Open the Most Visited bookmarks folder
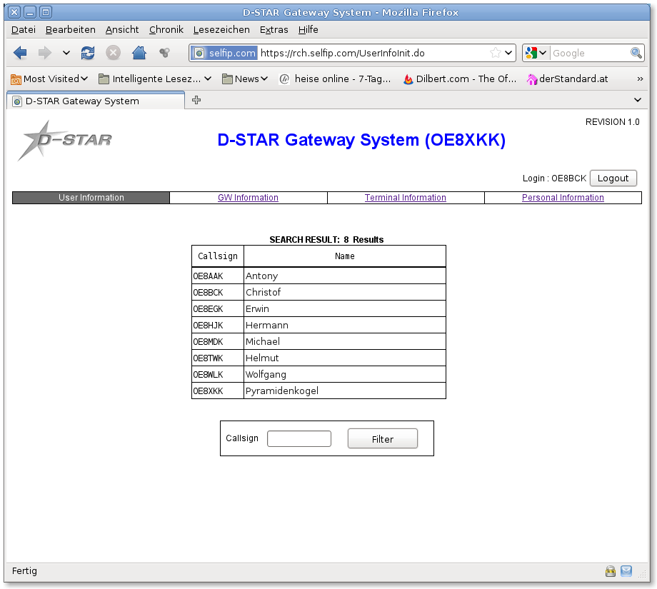 click(49, 79)
